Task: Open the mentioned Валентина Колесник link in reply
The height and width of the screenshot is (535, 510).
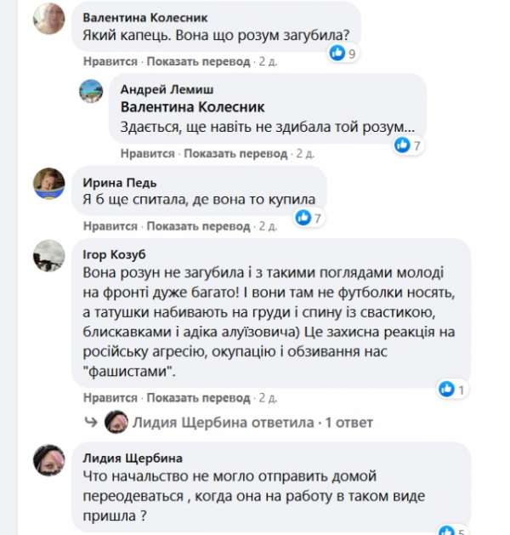Action: 193,108
